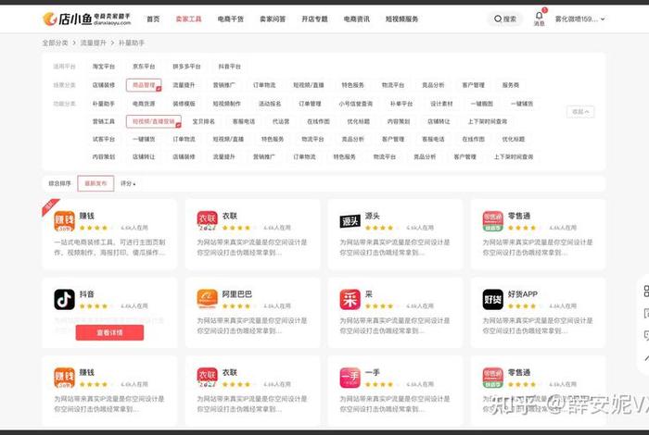Go to the 首页 nav tab
649x435 pixels.
coord(153,19)
